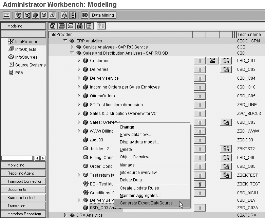Collapse the ERP Analytics node
The image size is (265, 218).
tap(65, 41)
